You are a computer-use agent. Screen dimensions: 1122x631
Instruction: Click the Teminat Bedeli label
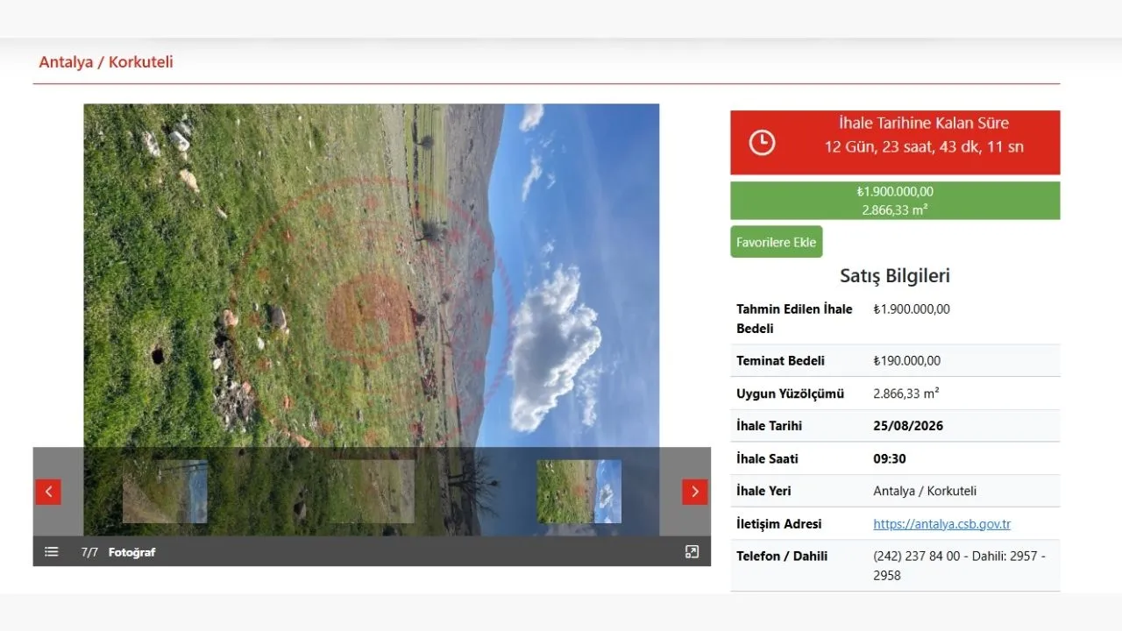point(780,361)
